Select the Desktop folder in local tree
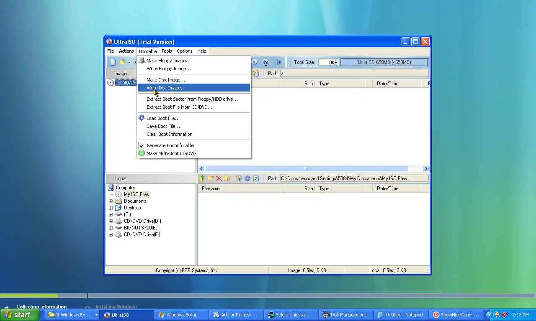Image resolution: width=536 pixels, height=321 pixels. click(132, 208)
